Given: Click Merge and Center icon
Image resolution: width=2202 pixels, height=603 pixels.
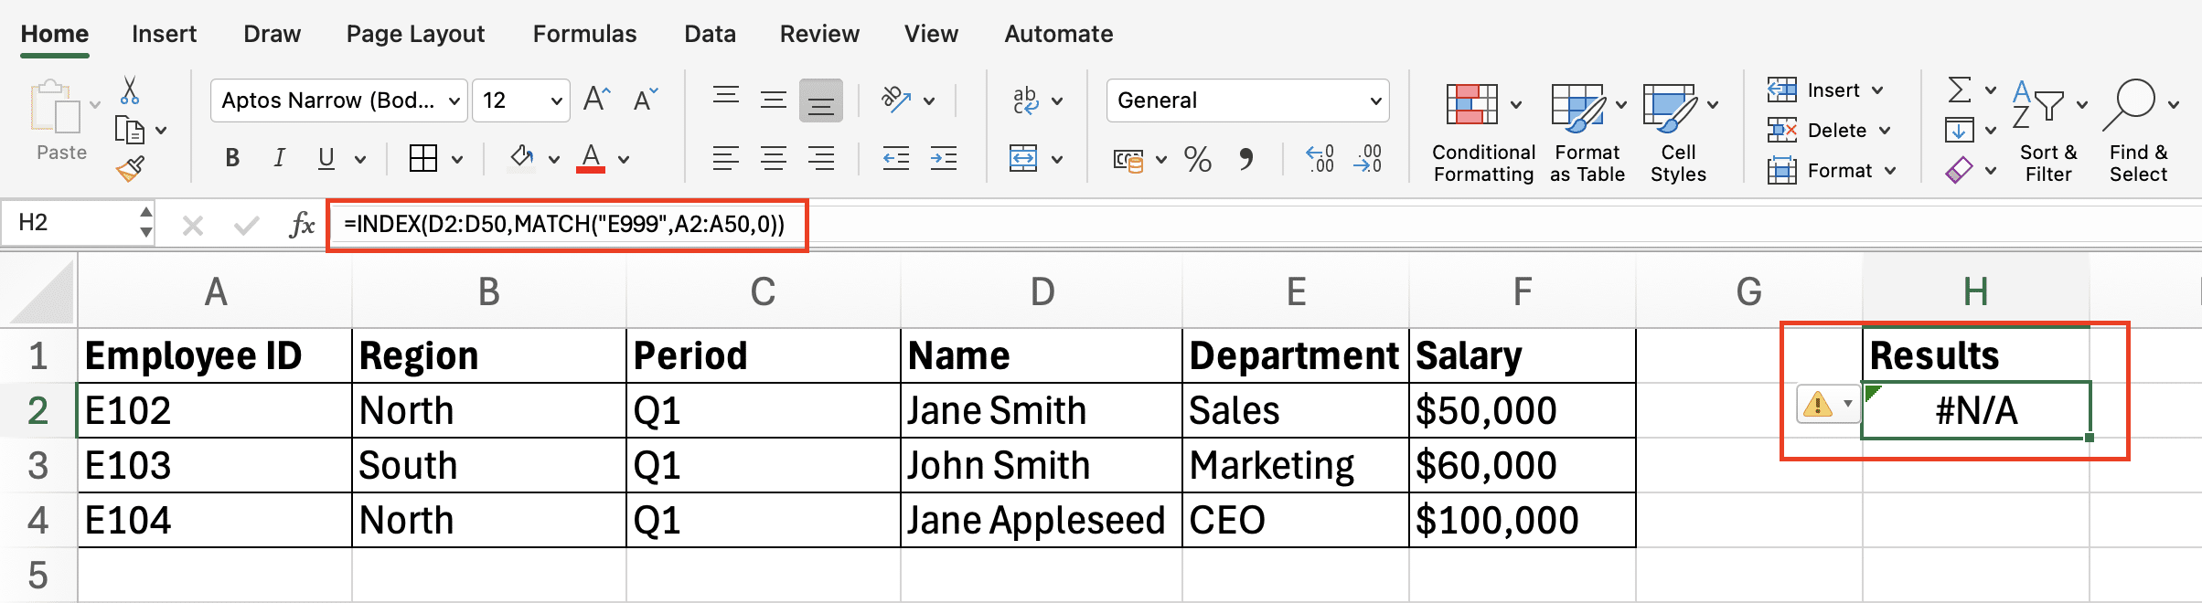Looking at the screenshot, I should coord(1023,158).
